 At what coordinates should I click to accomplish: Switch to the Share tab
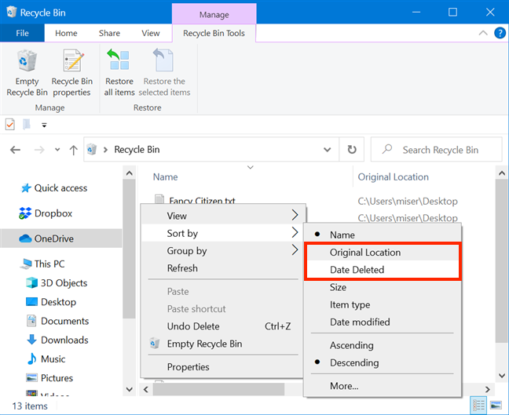109,33
